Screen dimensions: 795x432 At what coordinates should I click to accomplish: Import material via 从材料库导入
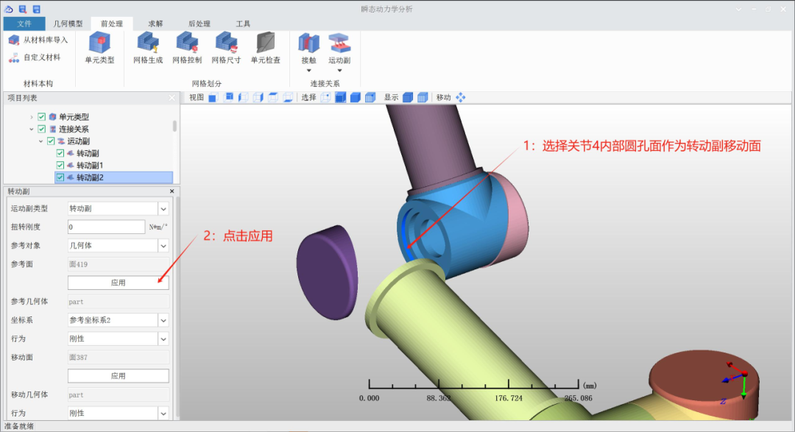coord(38,40)
